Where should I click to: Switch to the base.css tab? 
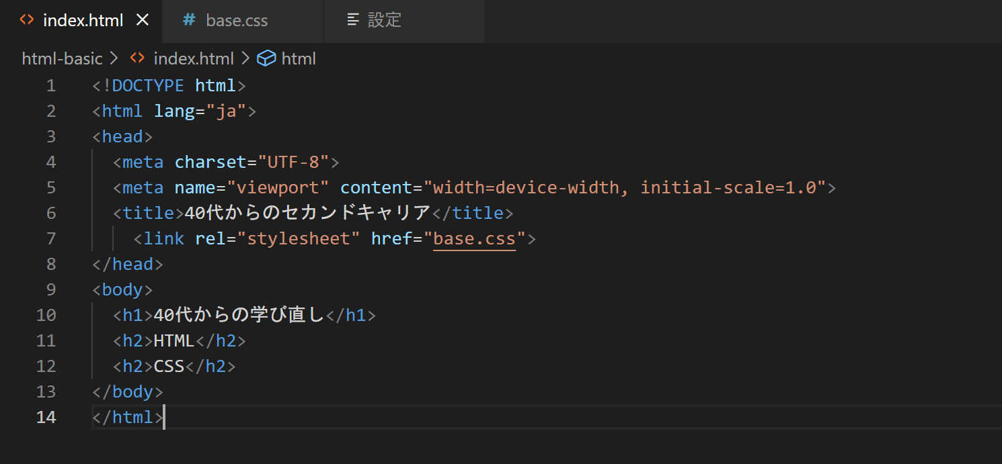(x=237, y=20)
